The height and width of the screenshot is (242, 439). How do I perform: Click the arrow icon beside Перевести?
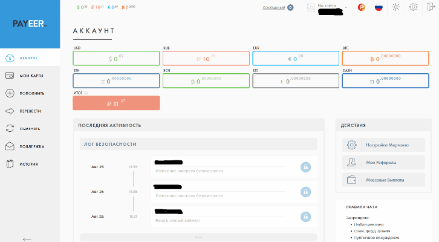(10, 111)
